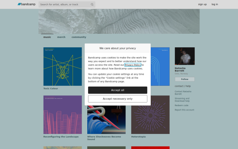Open the Reconfiguring the Landscape album cover

(x=63, y=115)
